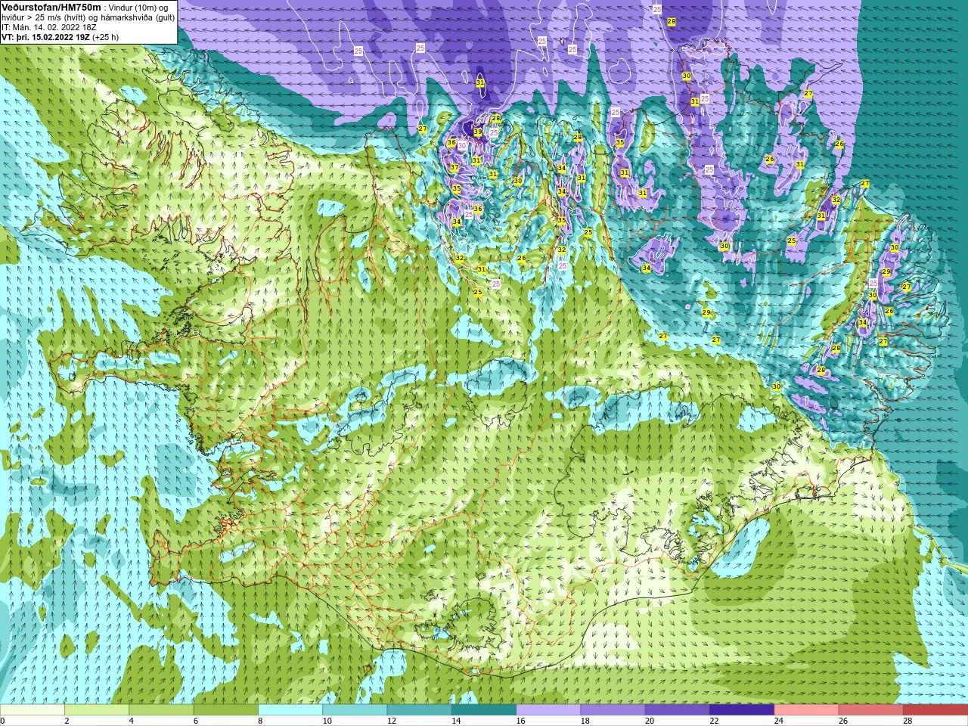Click the legend scale tick label "14"
Screen dimensions: 968x726
pyautogui.click(x=456, y=721)
